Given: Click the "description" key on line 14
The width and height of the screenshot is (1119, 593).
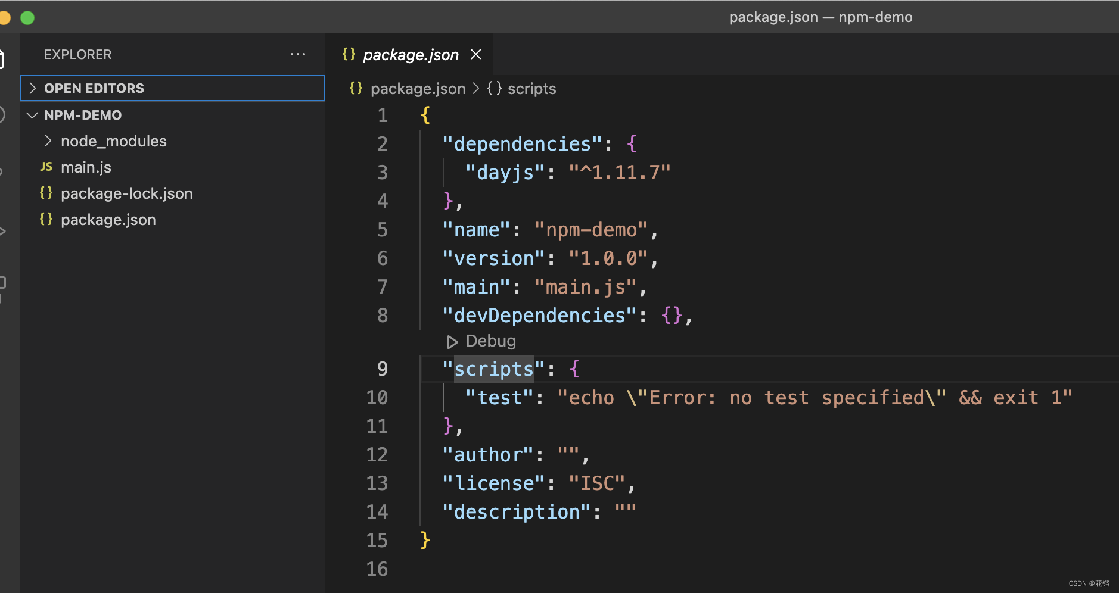Looking at the screenshot, I should (x=517, y=512).
